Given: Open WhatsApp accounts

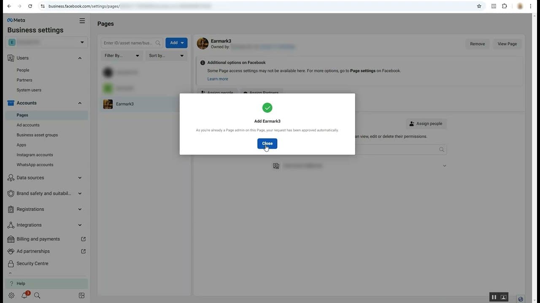Looking at the screenshot, I should [35, 165].
